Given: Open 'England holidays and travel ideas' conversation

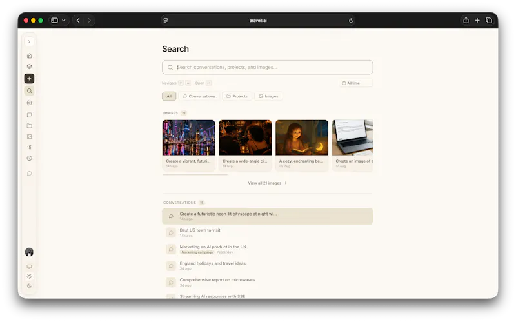Looking at the screenshot, I should tap(267, 265).
